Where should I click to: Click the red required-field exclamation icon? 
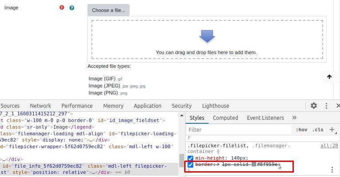62,8
